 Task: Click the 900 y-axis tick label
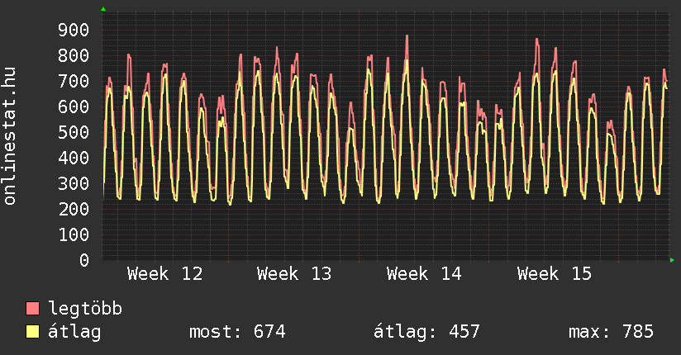tap(73, 31)
